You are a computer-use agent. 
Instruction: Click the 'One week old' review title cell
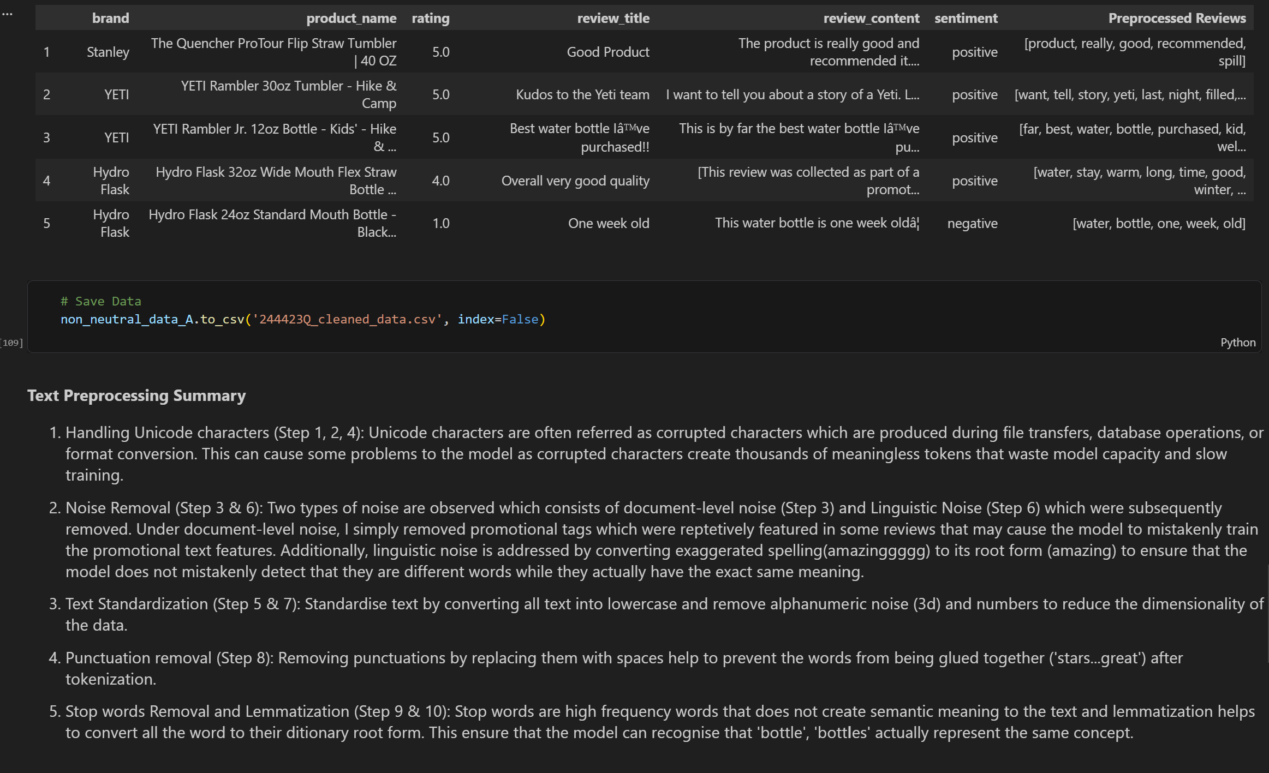click(608, 223)
